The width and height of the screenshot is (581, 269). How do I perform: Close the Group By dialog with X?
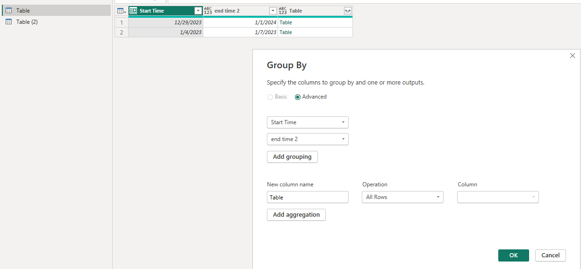click(x=573, y=56)
